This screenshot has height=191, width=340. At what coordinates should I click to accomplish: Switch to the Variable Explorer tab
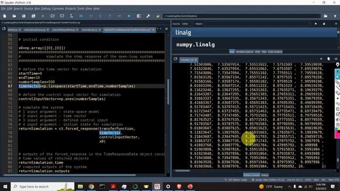[244, 52]
